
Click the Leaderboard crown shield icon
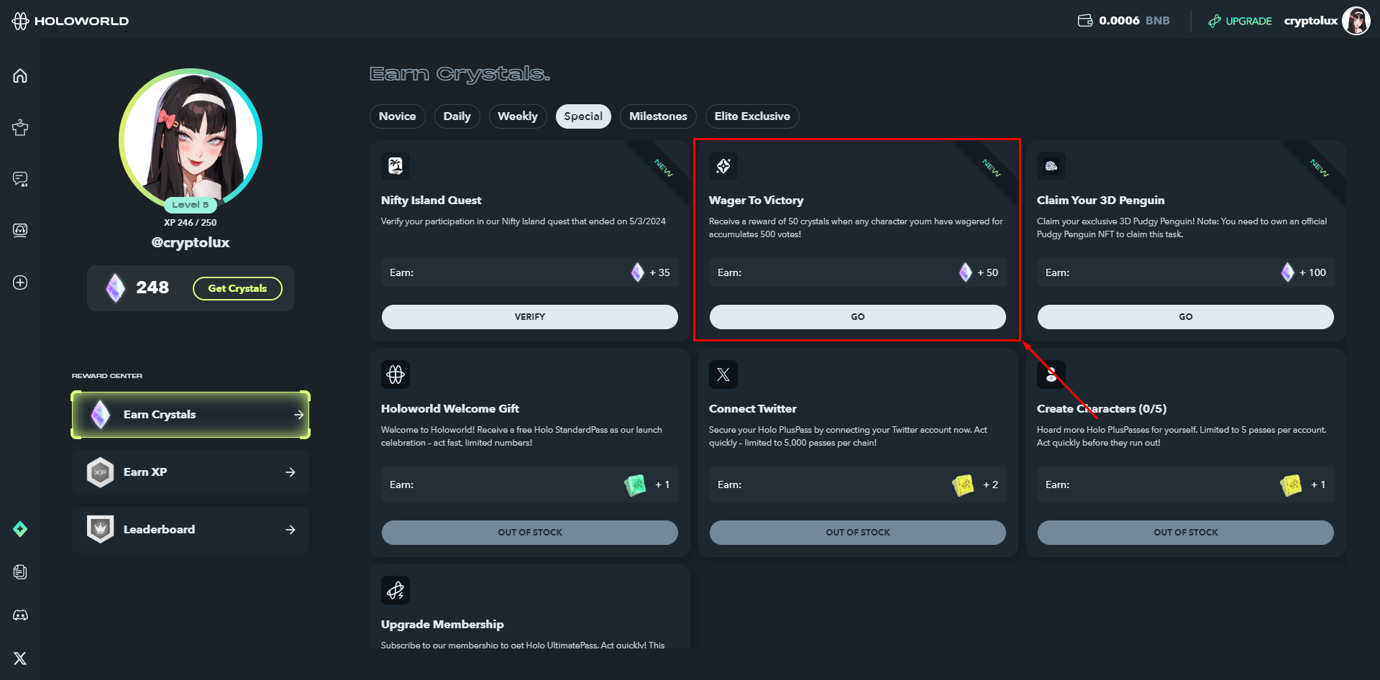tap(100, 530)
